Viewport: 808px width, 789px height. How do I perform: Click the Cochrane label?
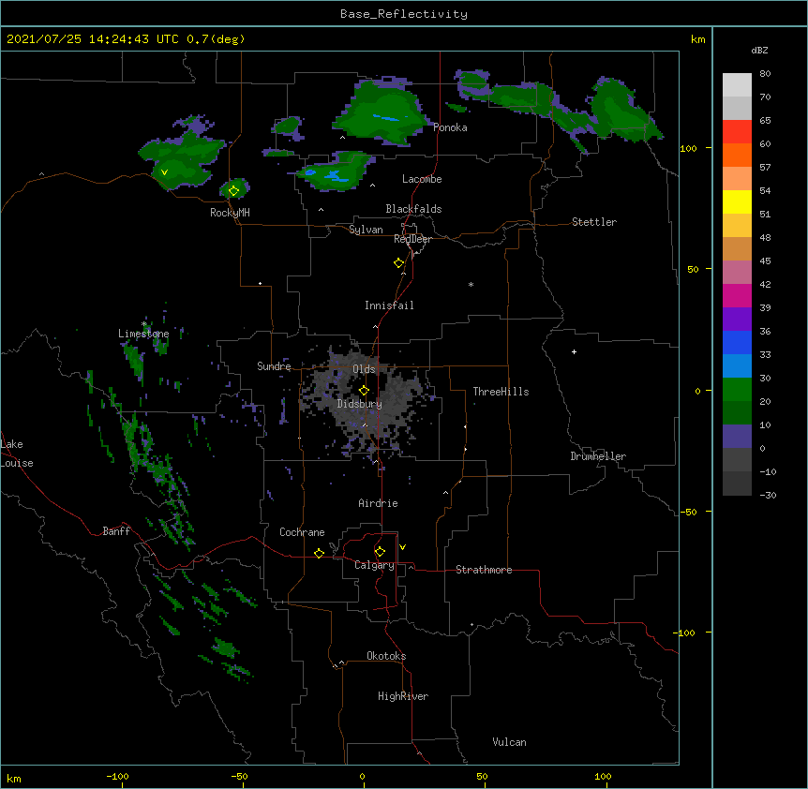click(302, 532)
